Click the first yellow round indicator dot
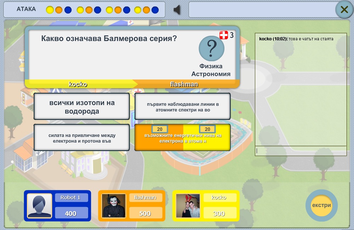The height and width of the screenshot is (230, 354). (50, 10)
